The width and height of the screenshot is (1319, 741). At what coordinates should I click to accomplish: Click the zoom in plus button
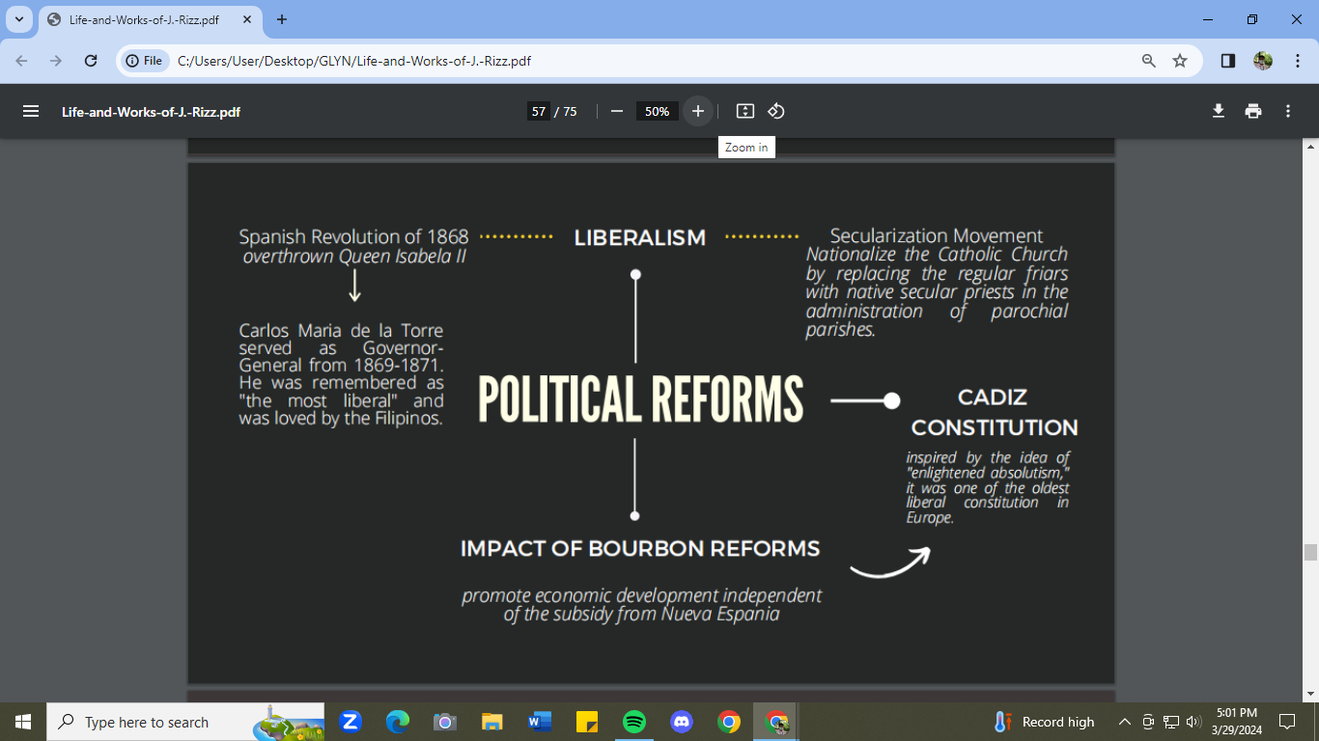(x=698, y=111)
